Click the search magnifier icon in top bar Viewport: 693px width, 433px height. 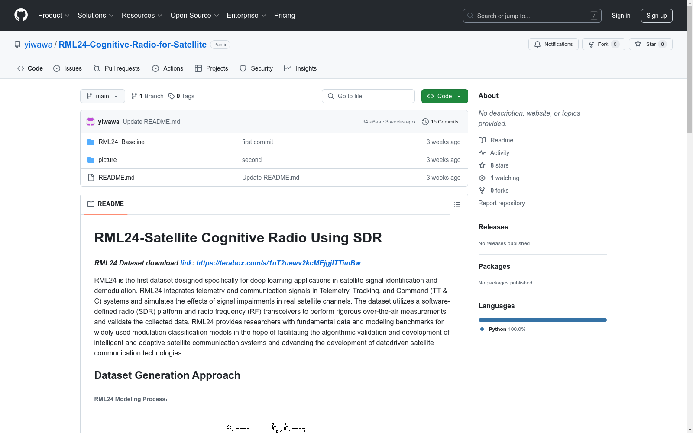click(470, 16)
